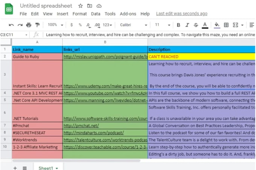
Task: Click the select-all corner box
Action: coord(6,42)
